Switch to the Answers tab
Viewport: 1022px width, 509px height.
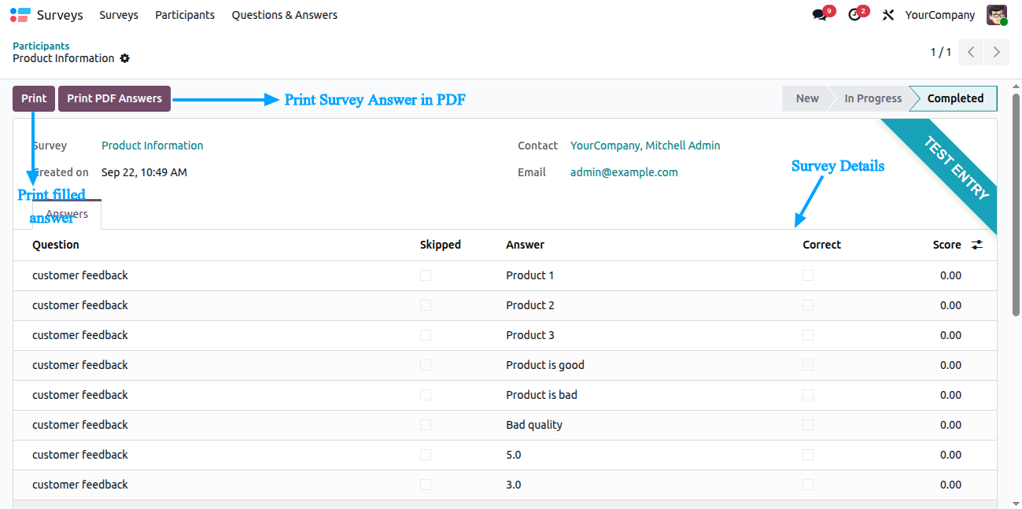click(67, 214)
